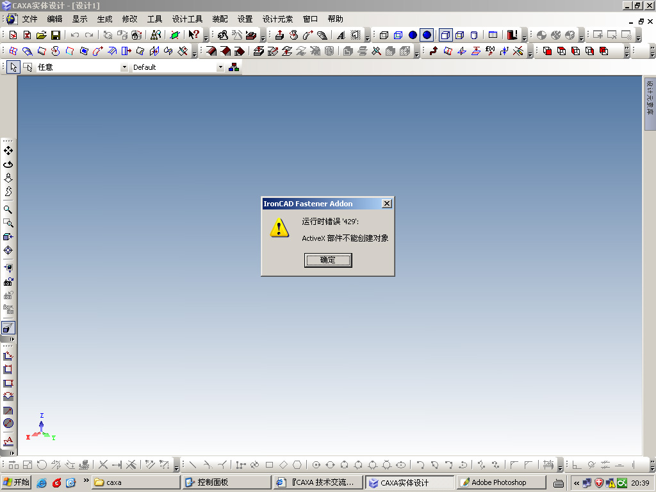Viewport: 656px width, 492px height.
Task: Click the red book warning icon
Action: [512, 35]
